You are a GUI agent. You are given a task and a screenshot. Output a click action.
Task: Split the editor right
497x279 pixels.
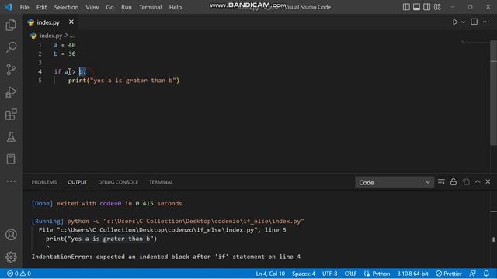coord(474,22)
